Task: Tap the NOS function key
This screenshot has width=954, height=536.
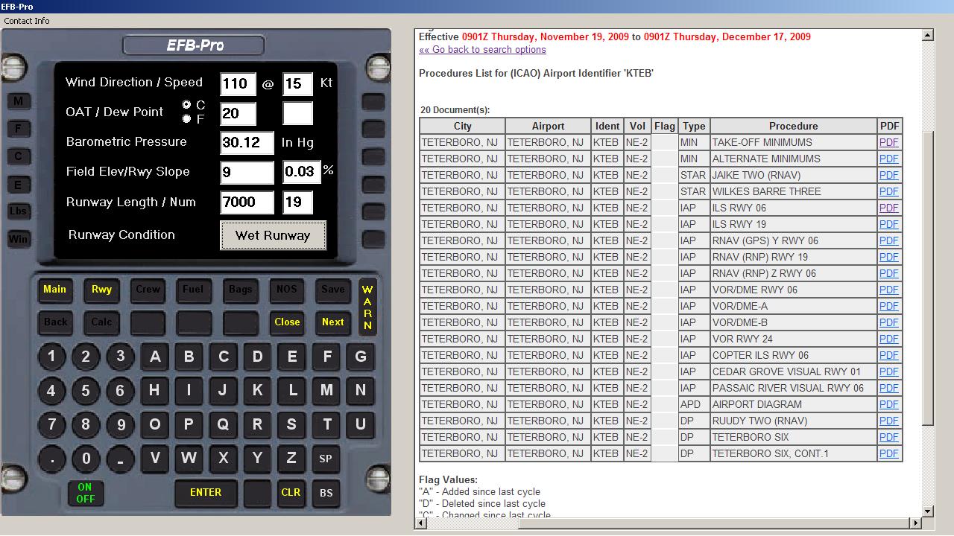Action: tap(286, 290)
